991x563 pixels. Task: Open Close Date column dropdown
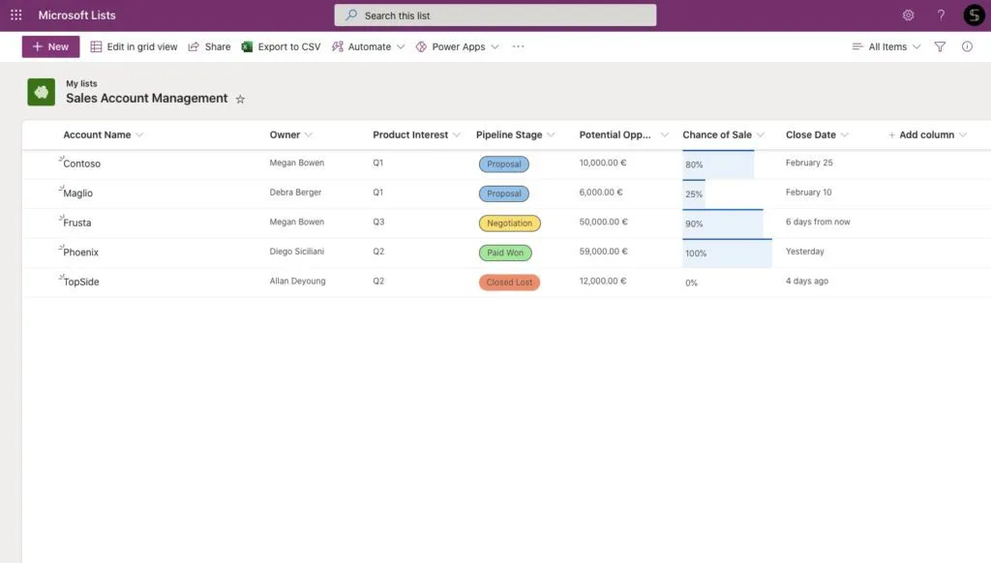point(844,135)
